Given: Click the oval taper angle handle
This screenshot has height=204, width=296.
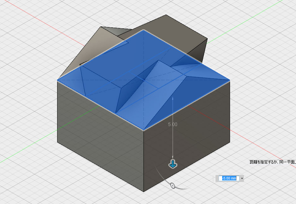Looking at the screenshot, I should [x=173, y=185].
